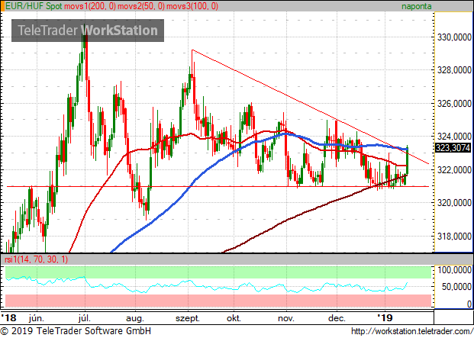Click the '18 year axis label
This screenshot has width=474, height=338.
pos(8,318)
